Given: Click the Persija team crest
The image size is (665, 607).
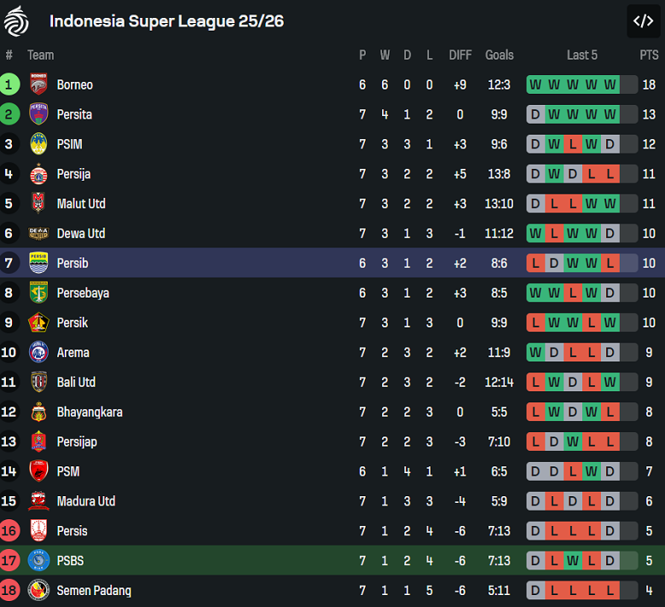Looking at the screenshot, I should pos(38,174).
